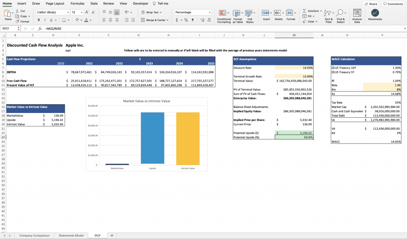Click the formula bar with =M22/M20

223,29
